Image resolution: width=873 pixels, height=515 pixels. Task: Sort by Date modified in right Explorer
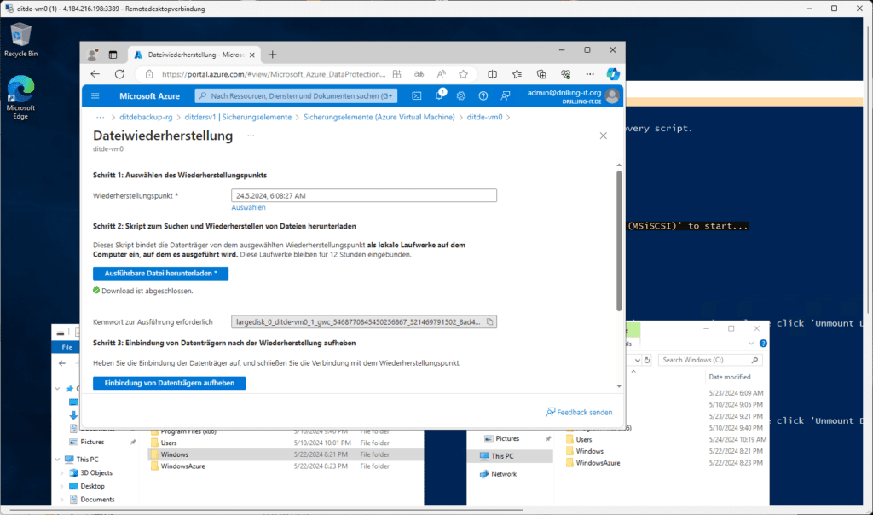pos(730,377)
